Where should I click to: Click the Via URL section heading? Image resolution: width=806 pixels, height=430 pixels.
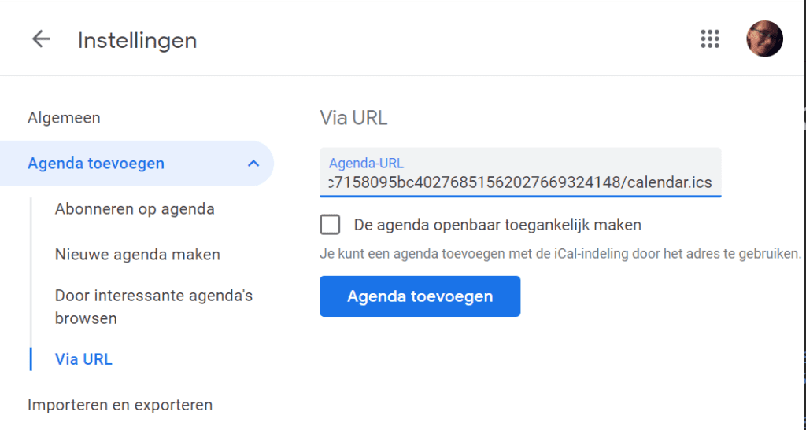click(x=353, y=118)
